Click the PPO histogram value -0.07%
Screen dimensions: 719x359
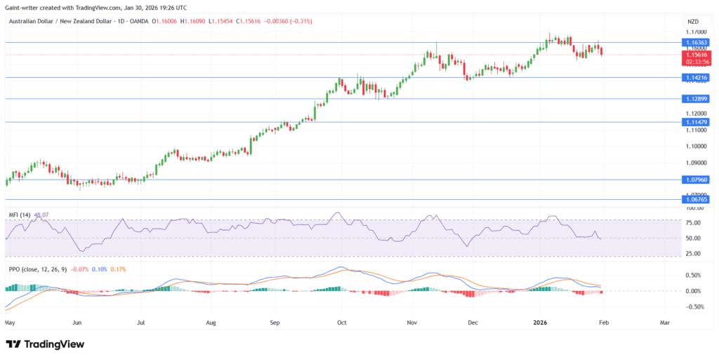[79, 269]
